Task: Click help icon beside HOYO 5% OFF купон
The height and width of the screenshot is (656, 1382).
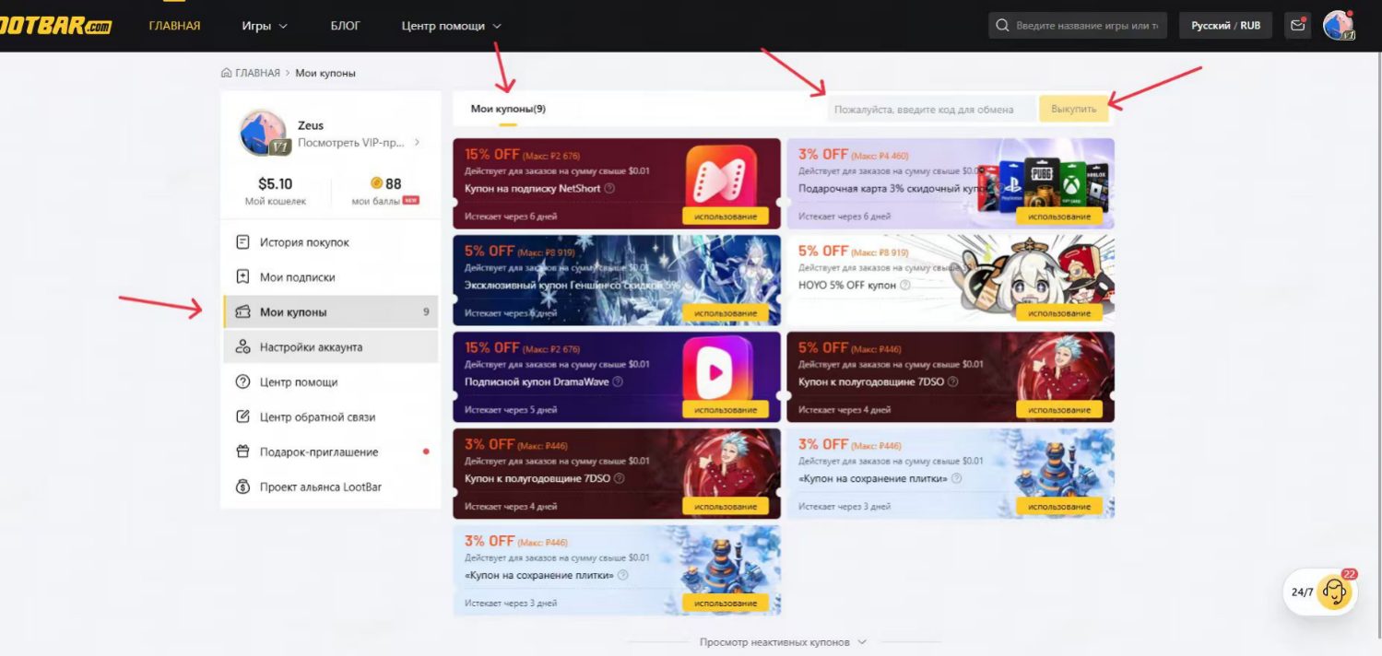Action: pyautogui.click(x=904, y=285)
